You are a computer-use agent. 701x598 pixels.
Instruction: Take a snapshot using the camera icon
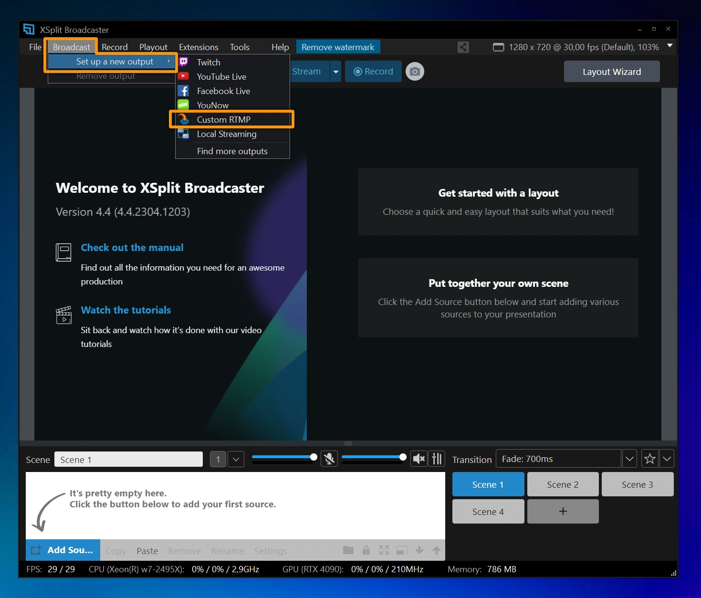(x=414, y=71)
